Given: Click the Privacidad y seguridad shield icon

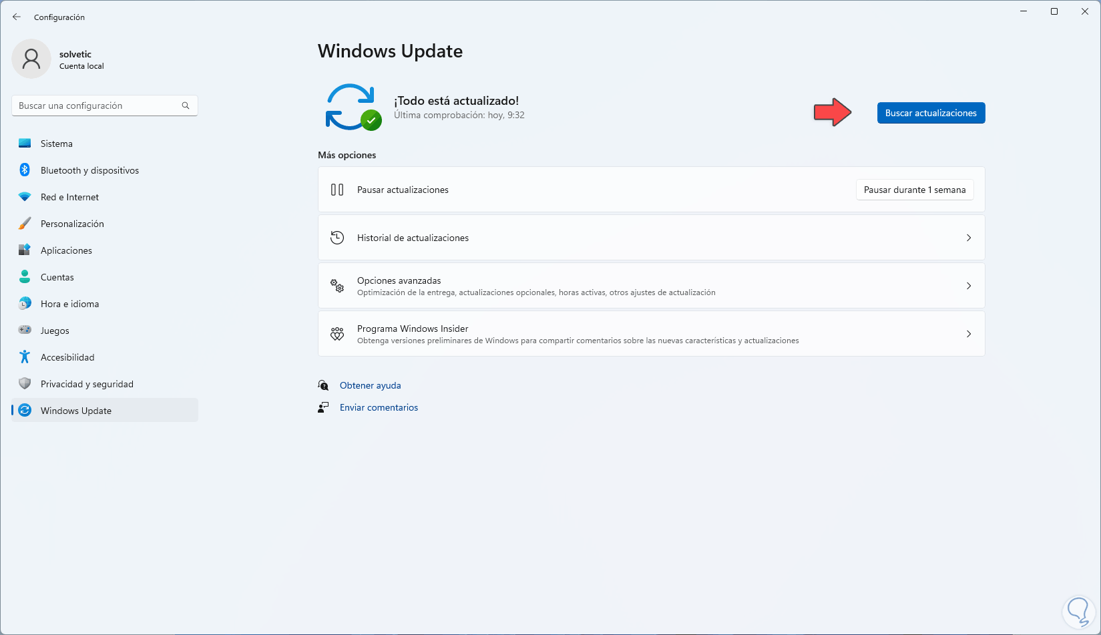Looking at the screenshot, I should click(x=25, y=384).
